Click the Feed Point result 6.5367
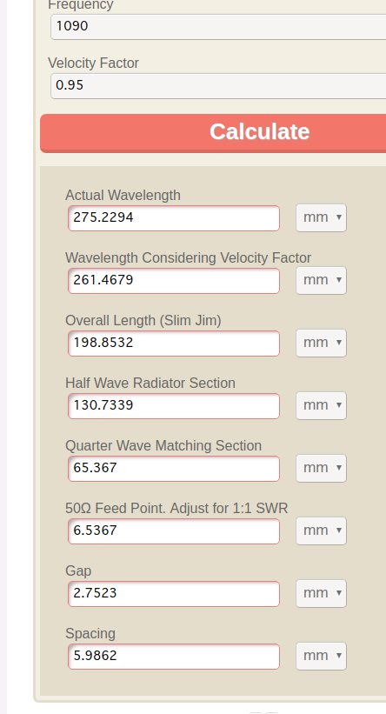 tap(174, 531)
